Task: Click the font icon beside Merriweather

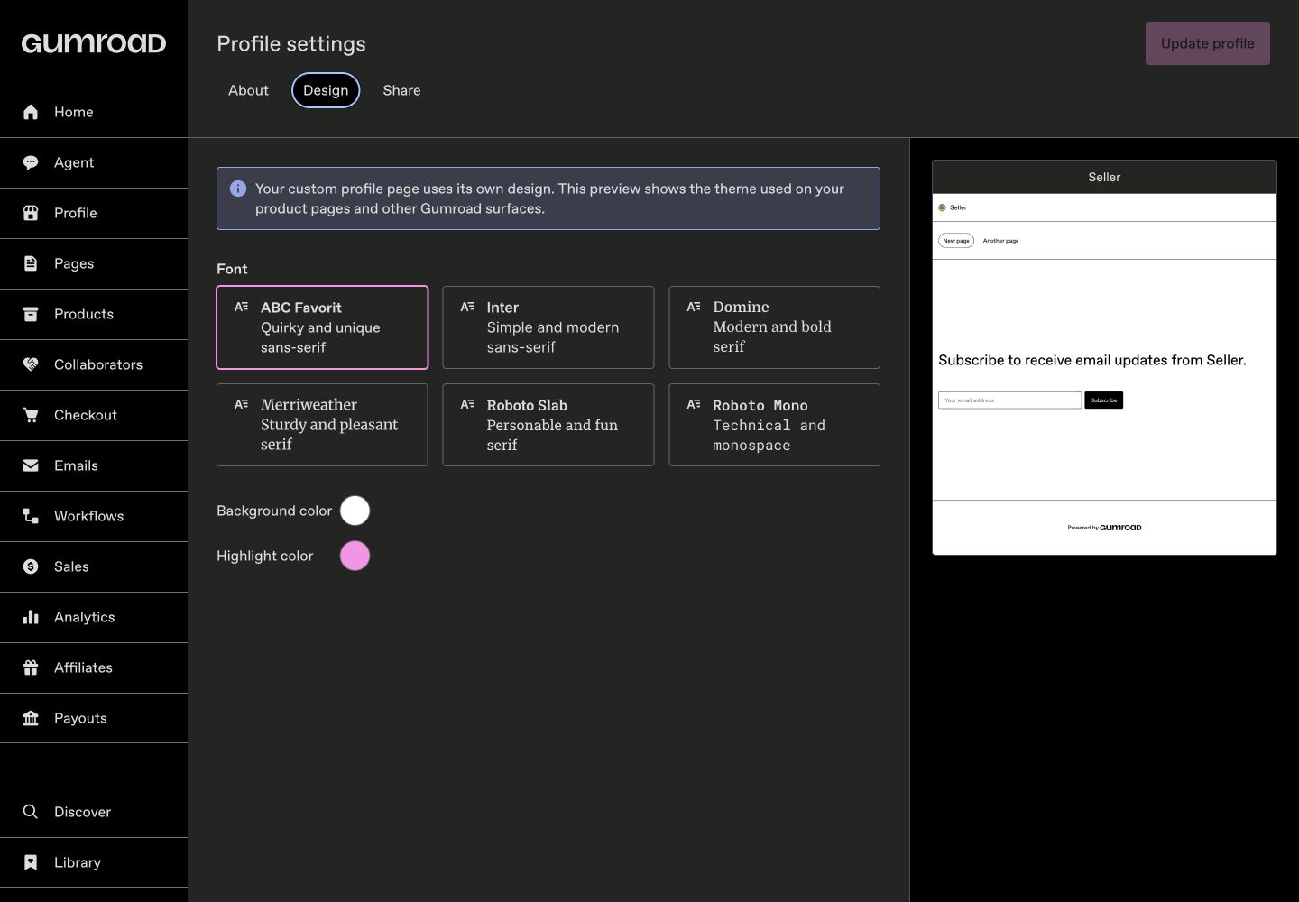Action: [x=242, y=404]
